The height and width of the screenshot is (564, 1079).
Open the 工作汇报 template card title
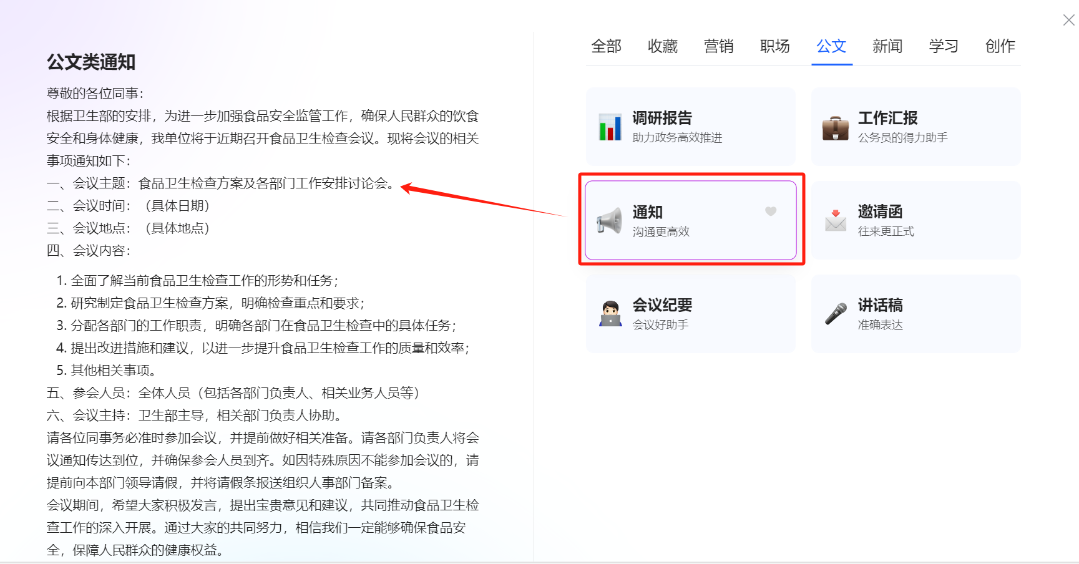[887, 118]
